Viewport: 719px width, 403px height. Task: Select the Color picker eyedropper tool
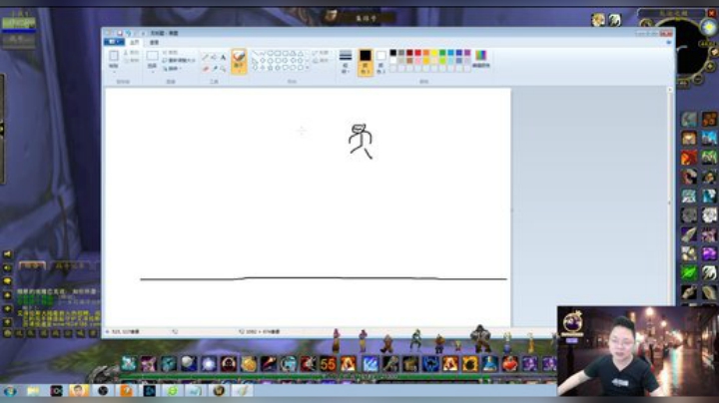[x=214, y=68]
